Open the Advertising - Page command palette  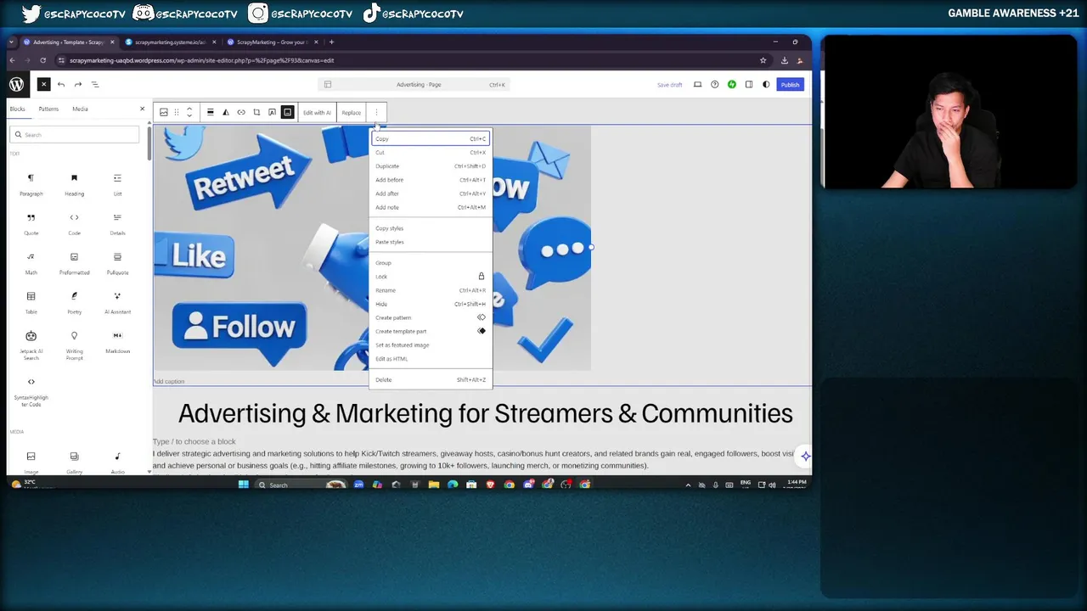coord(414,84)
